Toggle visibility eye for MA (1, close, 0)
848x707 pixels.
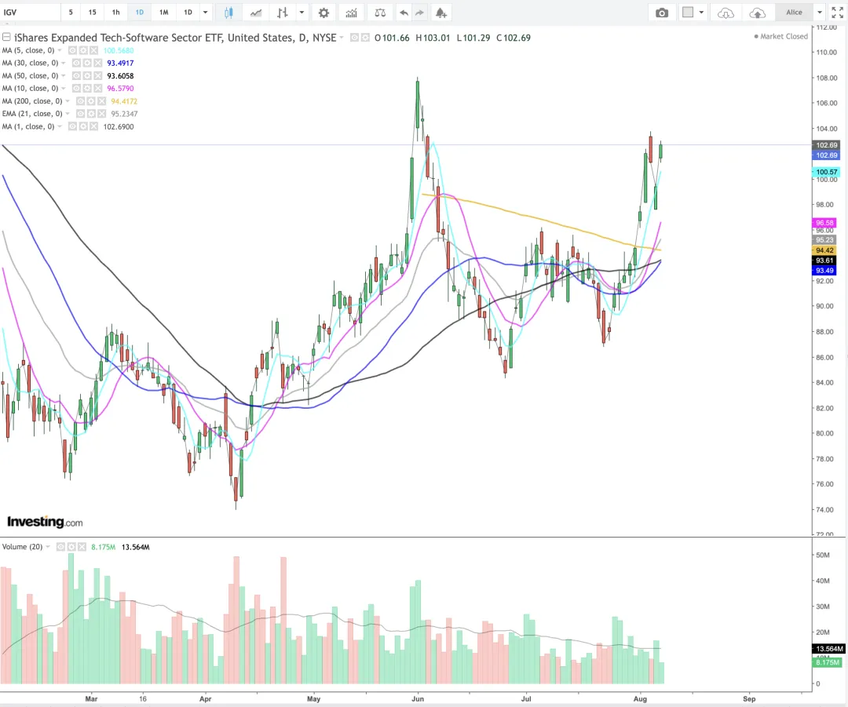72,126
